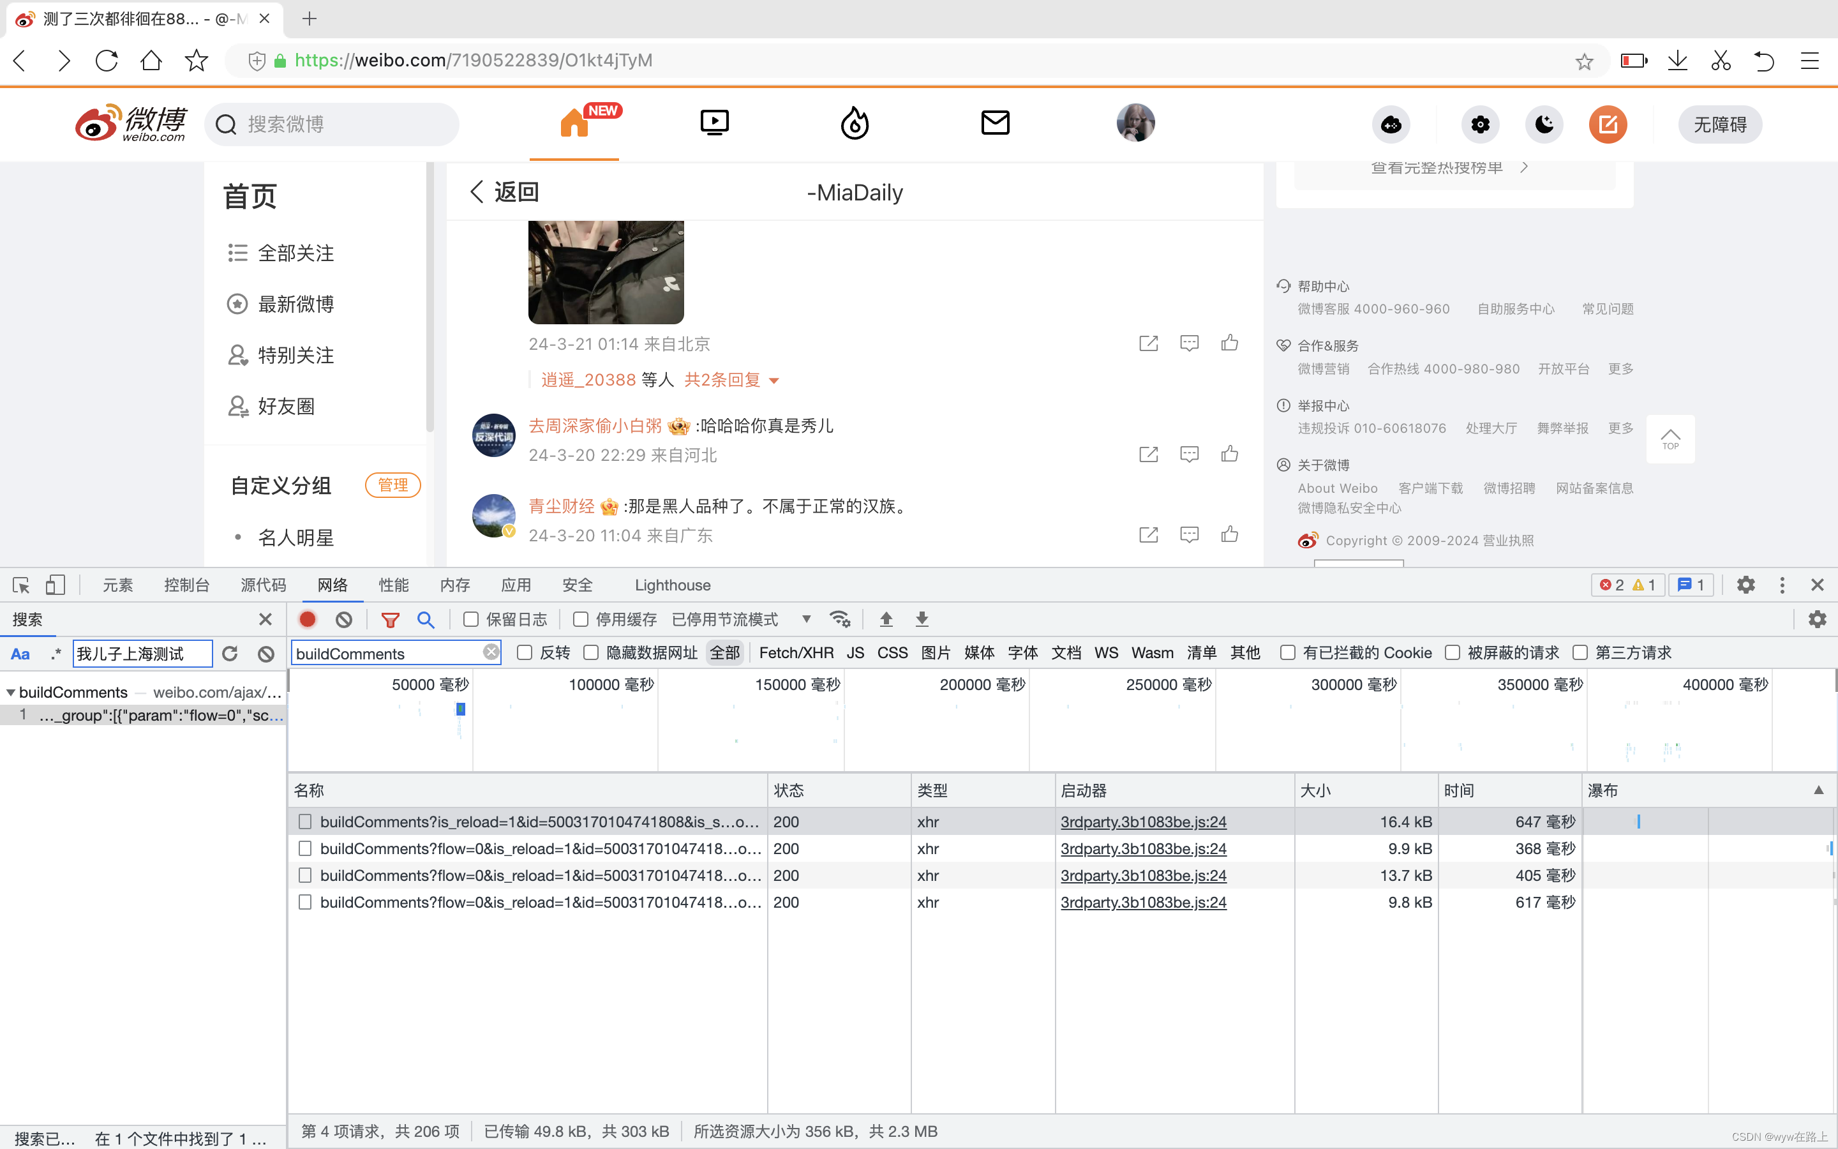Image resolution: width=1838 pixels, height=1149 pixels.
Task: Open 全部关注 in left sidebar
Action: pyautogui.click(x=295, y=253)
